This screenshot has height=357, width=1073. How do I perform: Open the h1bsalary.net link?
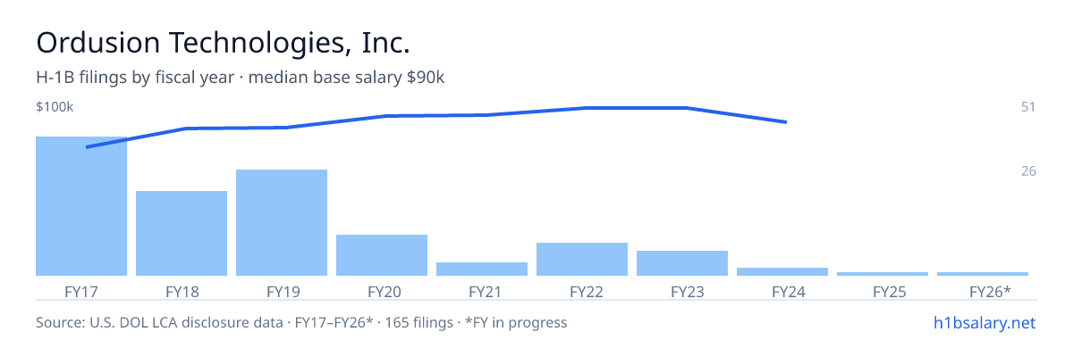tap(984, 322)
